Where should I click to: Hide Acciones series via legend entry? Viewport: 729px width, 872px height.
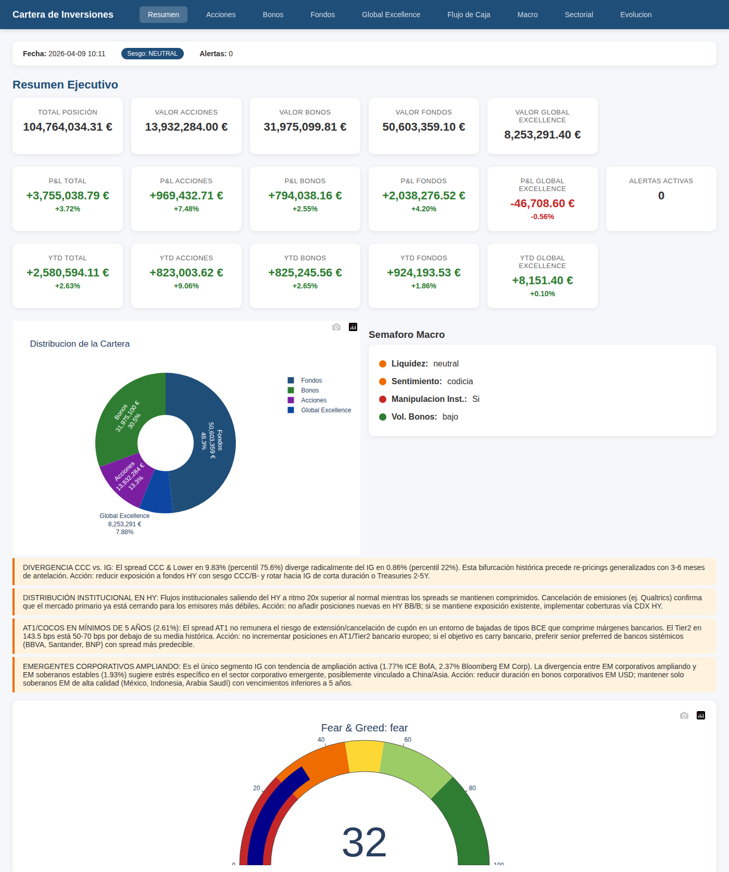(x=313, y=400)
